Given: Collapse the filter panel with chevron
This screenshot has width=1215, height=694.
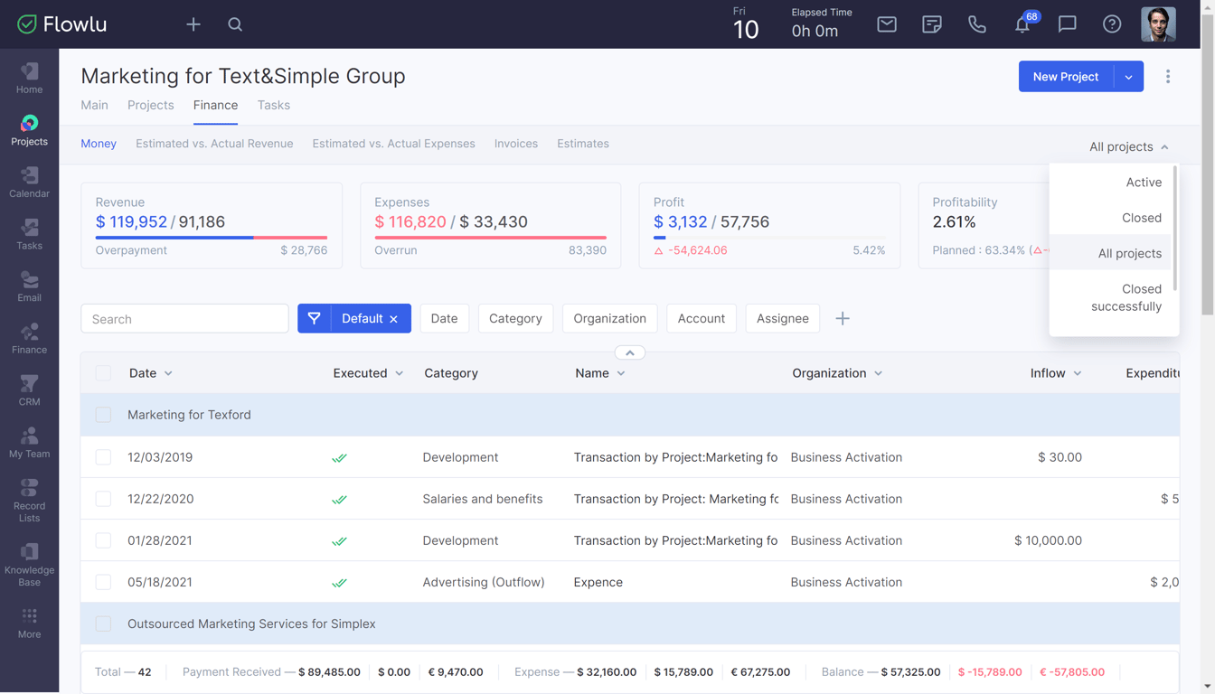Looking at the screenshot, I should 630,352.
